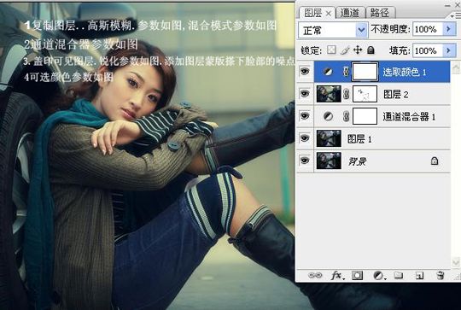Viewport: 461px width, 310px height.
Task: Add a layer mask using the mask icon
Action: click(x=357, y=275)
